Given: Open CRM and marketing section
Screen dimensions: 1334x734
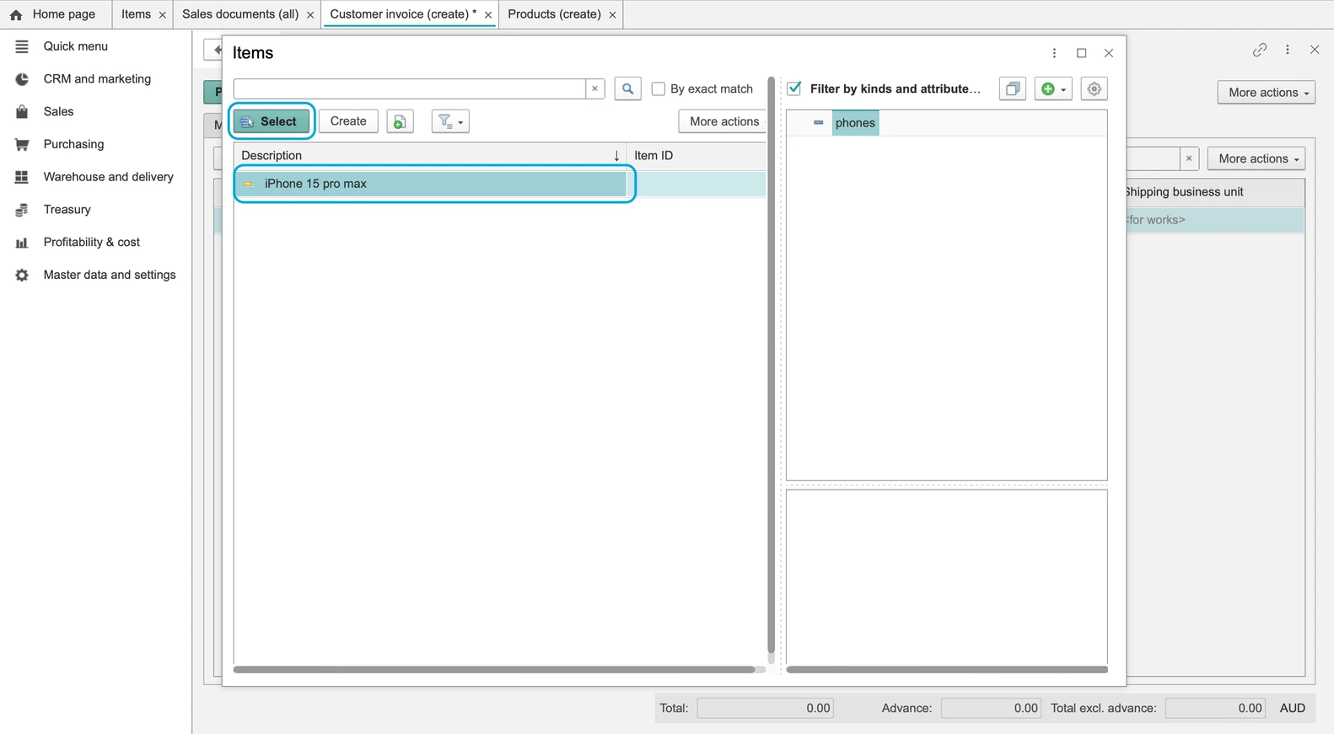Looking at the screenshot, I should pyautogui.click(x=97, y=78).
